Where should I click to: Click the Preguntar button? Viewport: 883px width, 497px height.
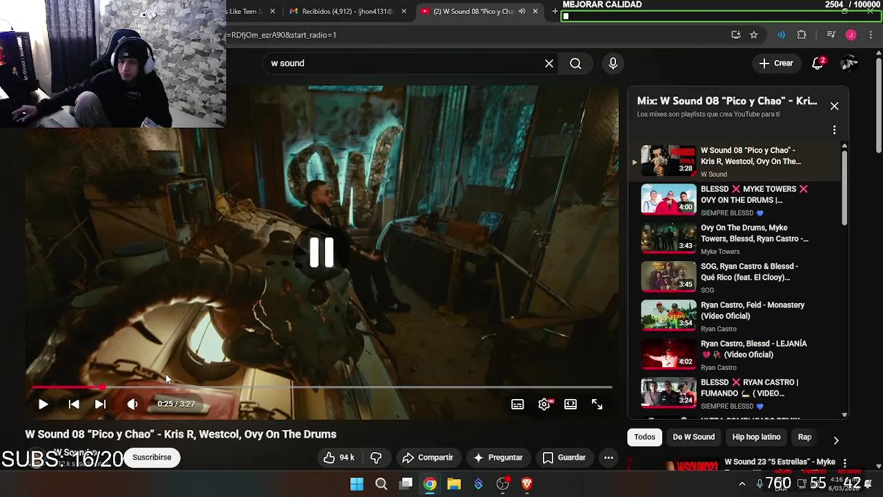pyautogui.click(x=498, y=458)
